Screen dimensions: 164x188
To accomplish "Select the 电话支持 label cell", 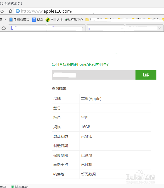I will tap(66, 165).
